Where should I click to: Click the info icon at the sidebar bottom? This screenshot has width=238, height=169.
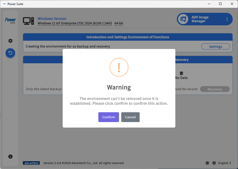[10, 156]
